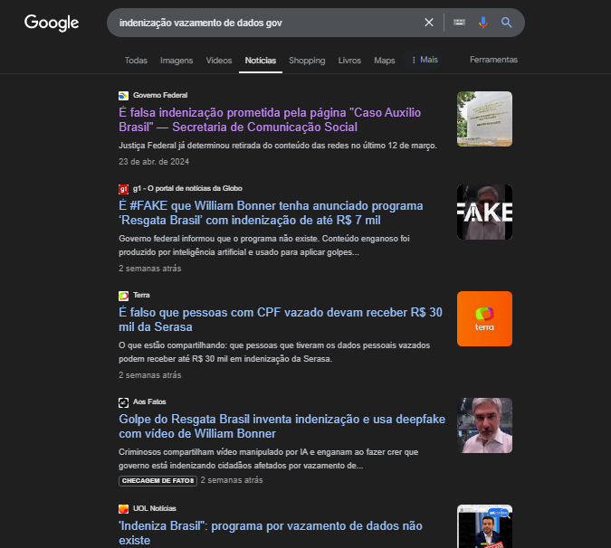This screenshot has height=548, width=611.
Task: Click the Google logo
Action: pos(52,23)
